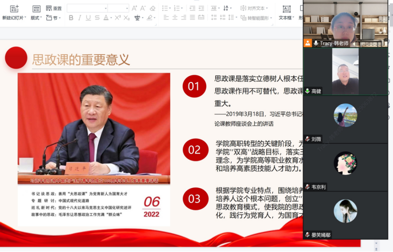The height and width of the screenshot is (252, 393).
Task: Click the slide title 思政课的重要意义
Action: (x=81, y=59)
